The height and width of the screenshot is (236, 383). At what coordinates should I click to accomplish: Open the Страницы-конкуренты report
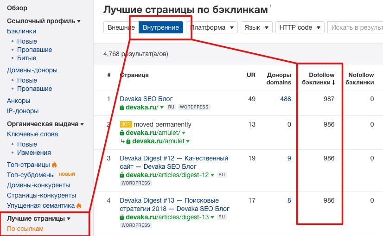[41, 196]
